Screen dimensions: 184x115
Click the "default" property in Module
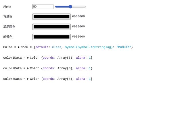42,47
